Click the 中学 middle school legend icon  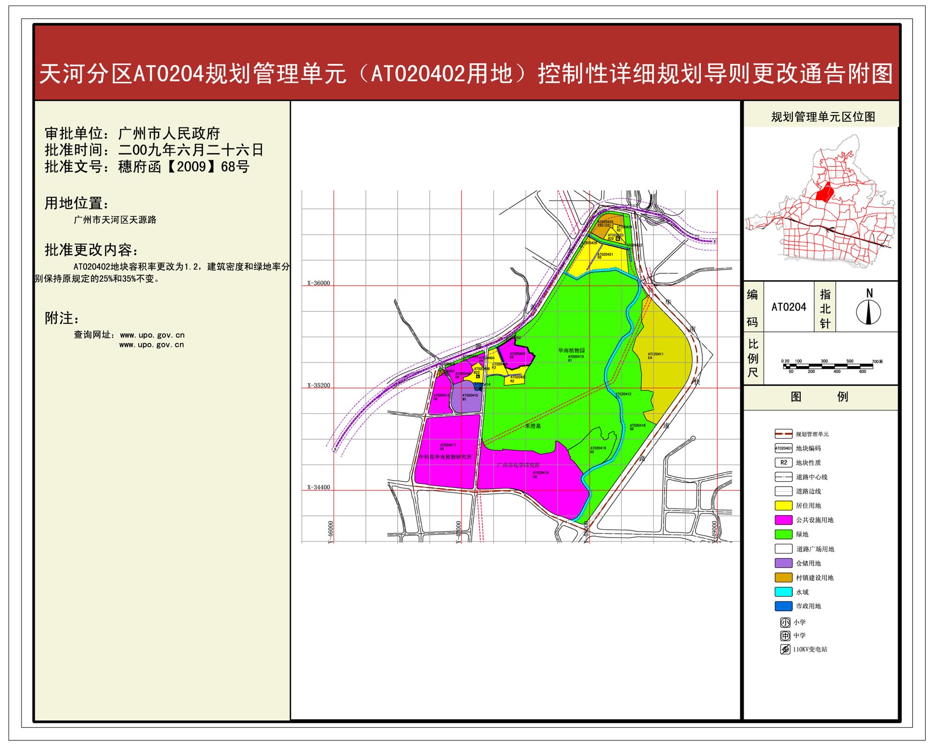pyautogui.click(x=785, y=636)
